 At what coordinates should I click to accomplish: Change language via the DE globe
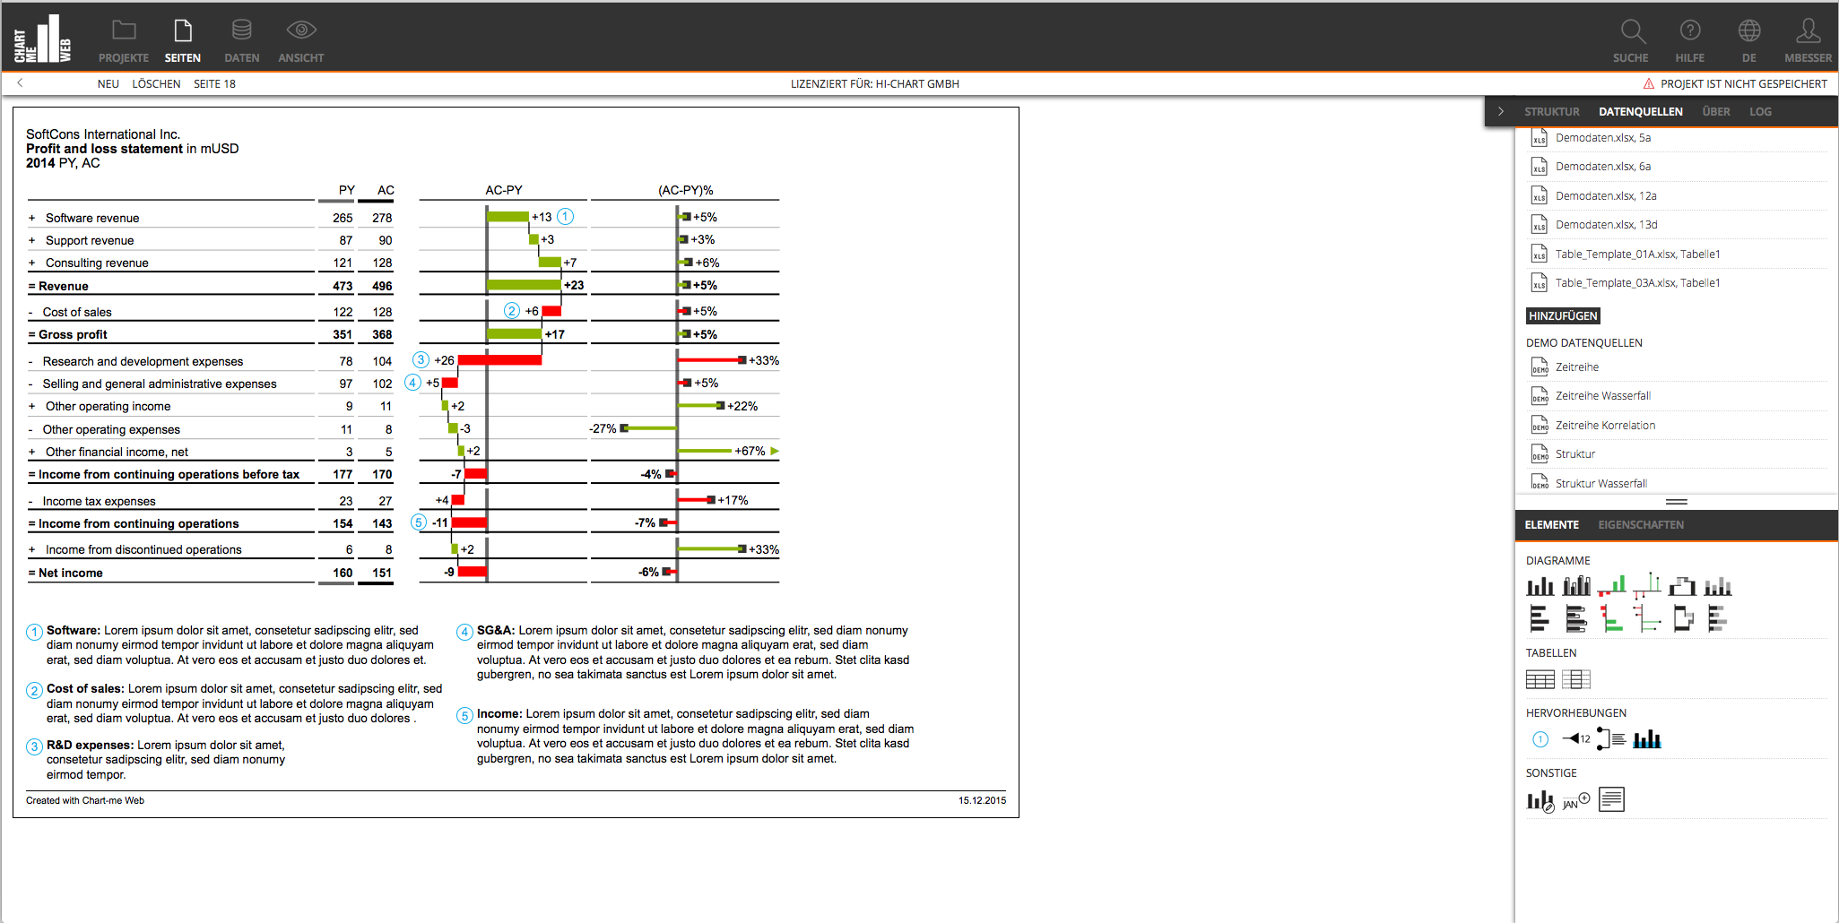pyautogui.click(x=1749, y=40)
